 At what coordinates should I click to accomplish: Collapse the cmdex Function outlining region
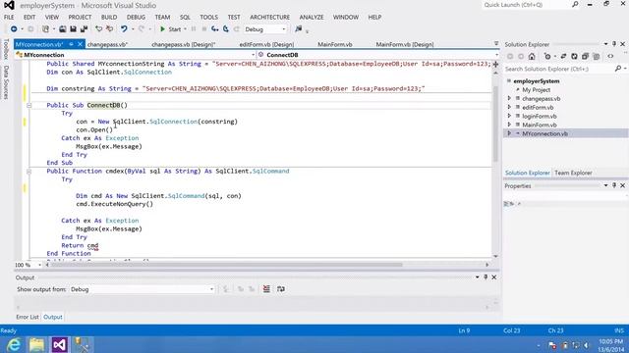pos(29,172)
